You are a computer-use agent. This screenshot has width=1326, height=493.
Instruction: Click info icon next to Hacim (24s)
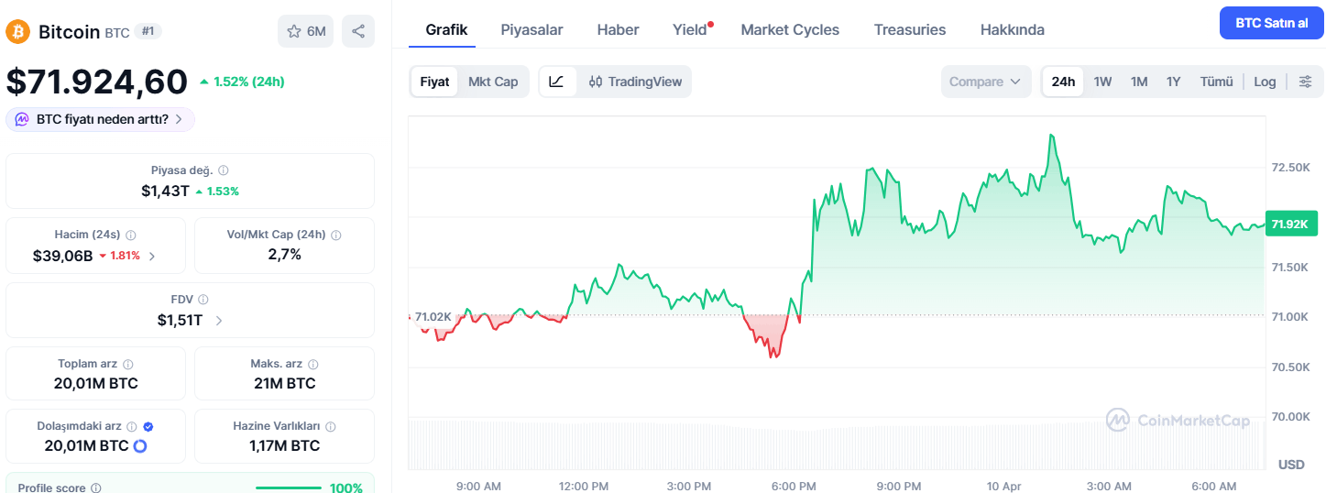tap(130, 235)
